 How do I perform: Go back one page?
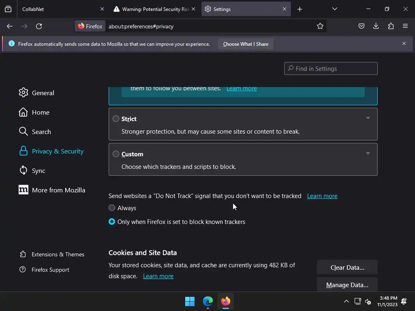(10, 26)
